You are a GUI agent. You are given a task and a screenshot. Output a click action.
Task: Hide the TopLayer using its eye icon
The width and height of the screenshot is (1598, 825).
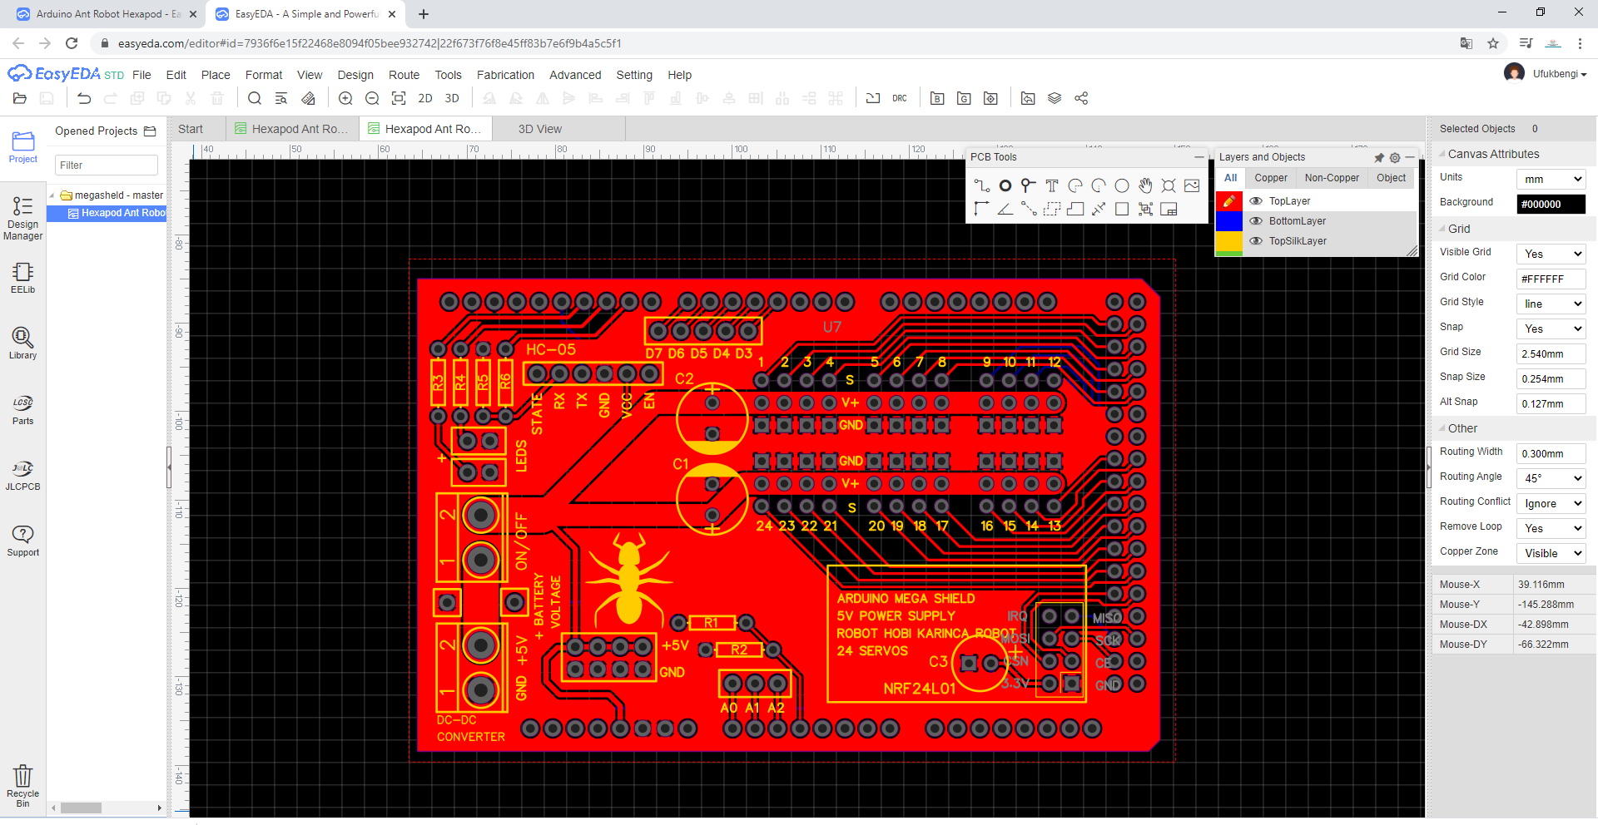click(x=1256, y=201)
